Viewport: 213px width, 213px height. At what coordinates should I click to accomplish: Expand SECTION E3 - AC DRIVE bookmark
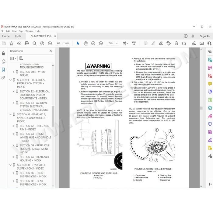coord(13,103)
